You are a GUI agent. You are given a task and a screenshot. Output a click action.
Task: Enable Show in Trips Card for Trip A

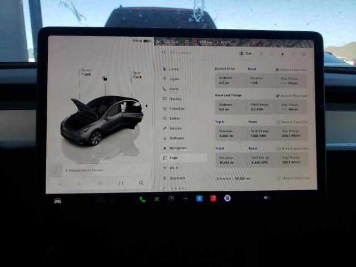278,122
